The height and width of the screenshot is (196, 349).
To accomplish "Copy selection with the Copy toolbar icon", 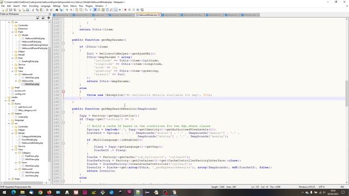I will tap(37, 10).
